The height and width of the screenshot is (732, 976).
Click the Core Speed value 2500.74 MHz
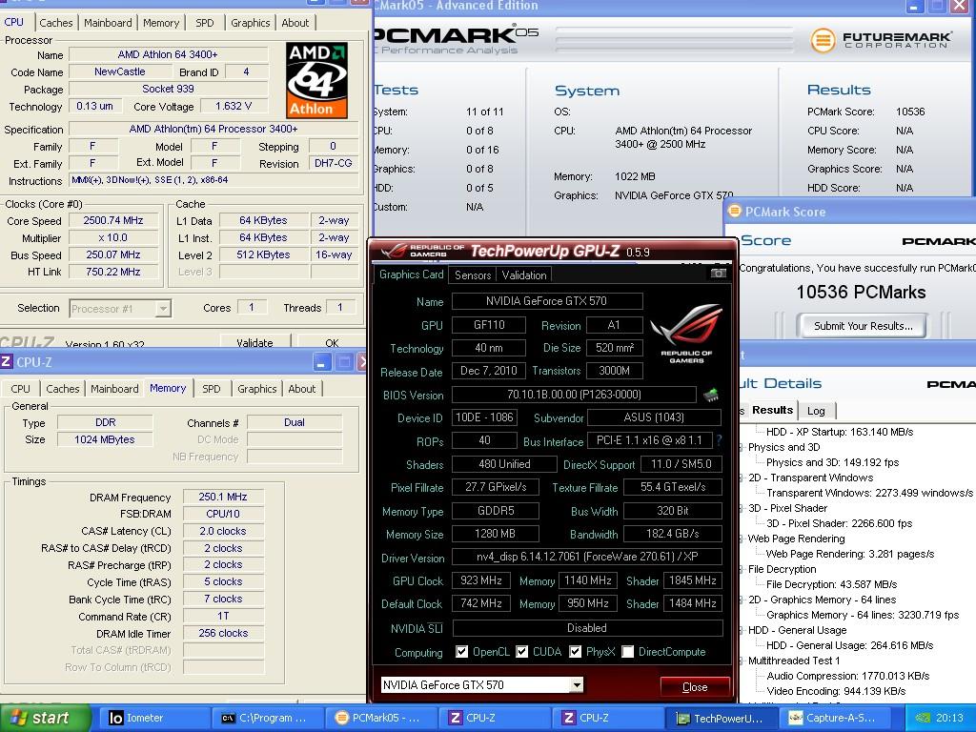pos(113,220)
